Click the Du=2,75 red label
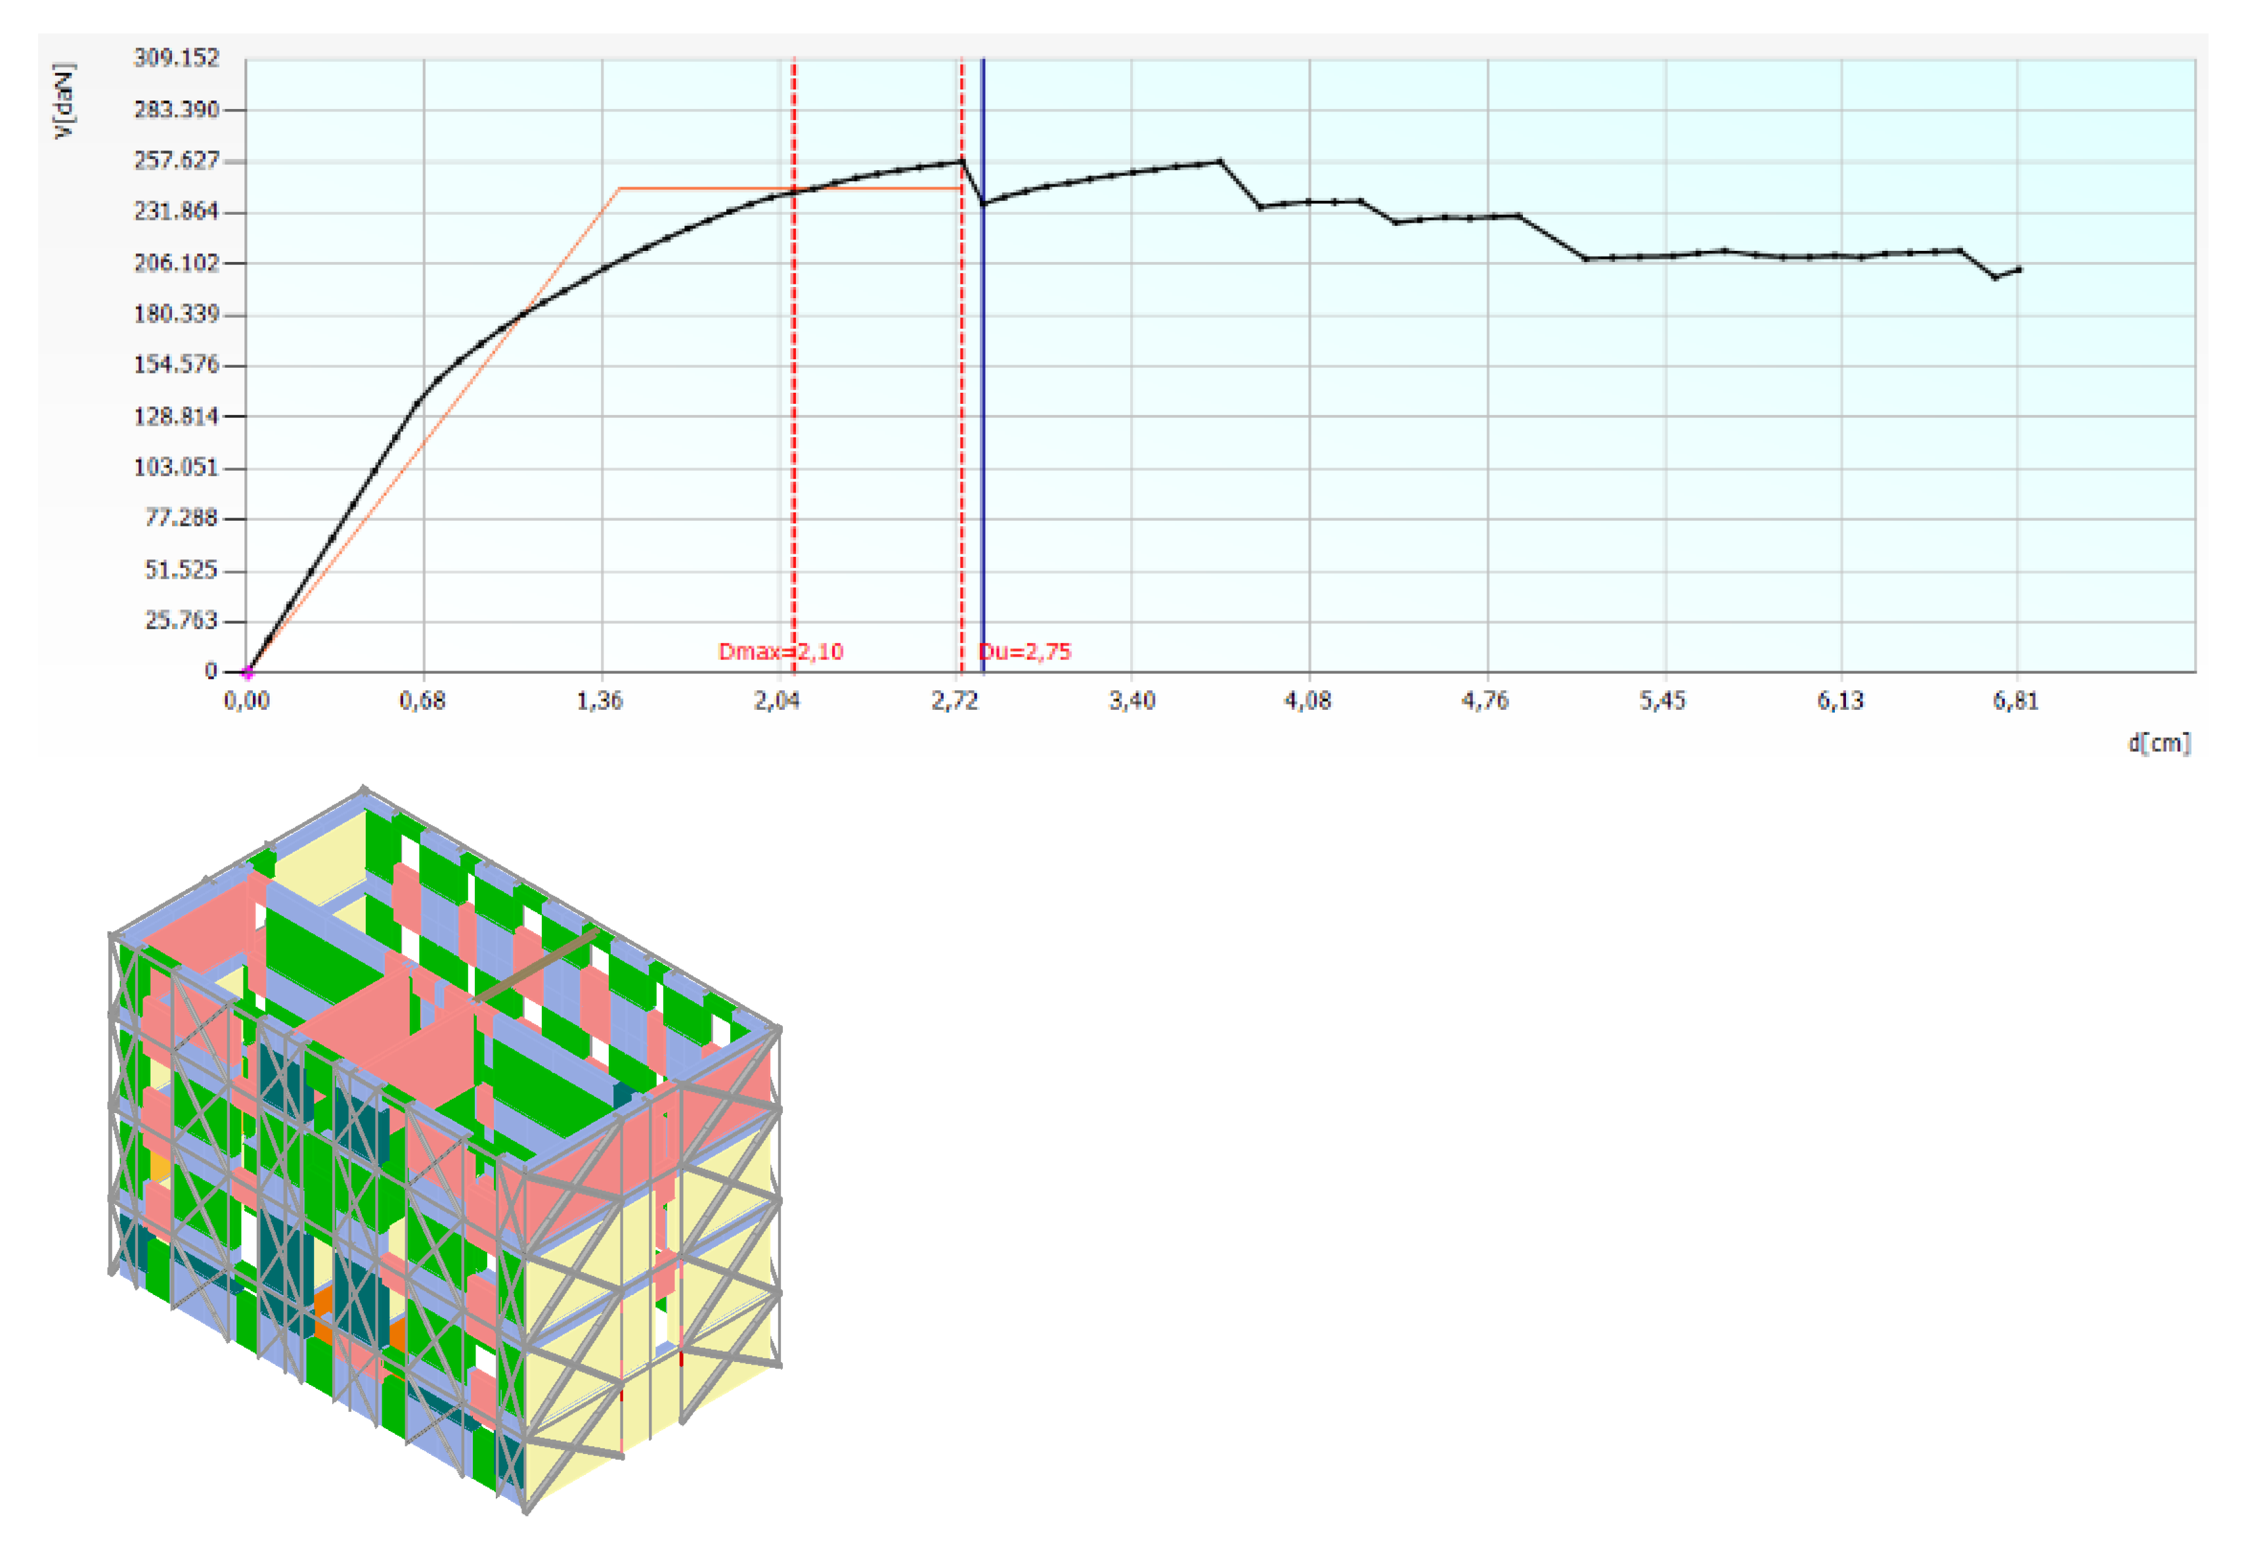2244x1542 pixels. click(1027, 651)
